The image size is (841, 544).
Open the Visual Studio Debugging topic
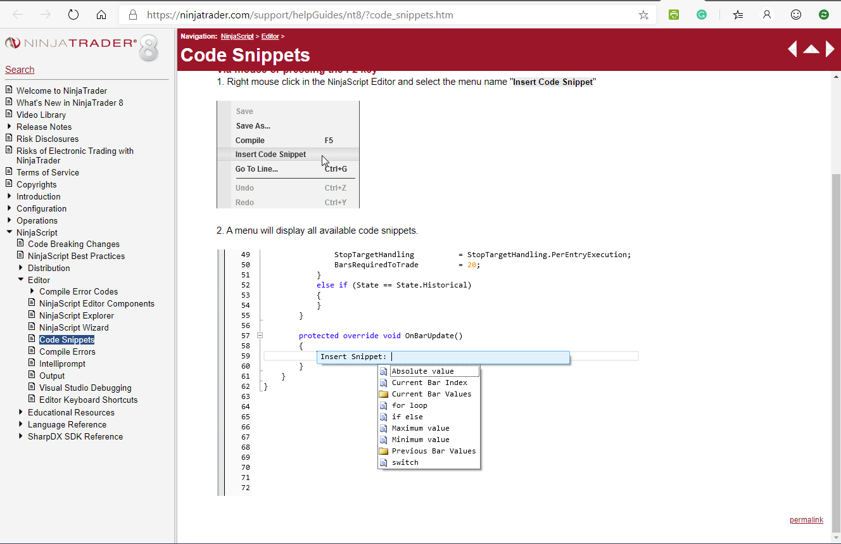85,388
